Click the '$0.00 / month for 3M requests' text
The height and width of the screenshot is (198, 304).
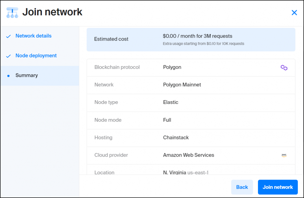pyautogui.click(x=197, y=36)
